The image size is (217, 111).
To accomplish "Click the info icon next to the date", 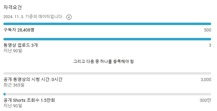I will click(x=69, y=17).
